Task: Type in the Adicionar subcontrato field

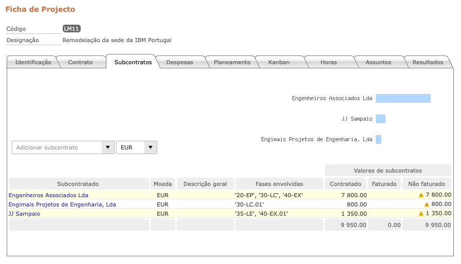Action: tap(57, 147)
